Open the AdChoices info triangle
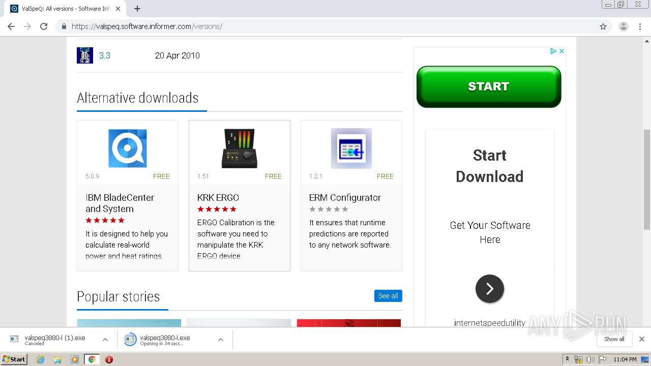The width and height of the screenshot is (651, 366). [553, 51]
